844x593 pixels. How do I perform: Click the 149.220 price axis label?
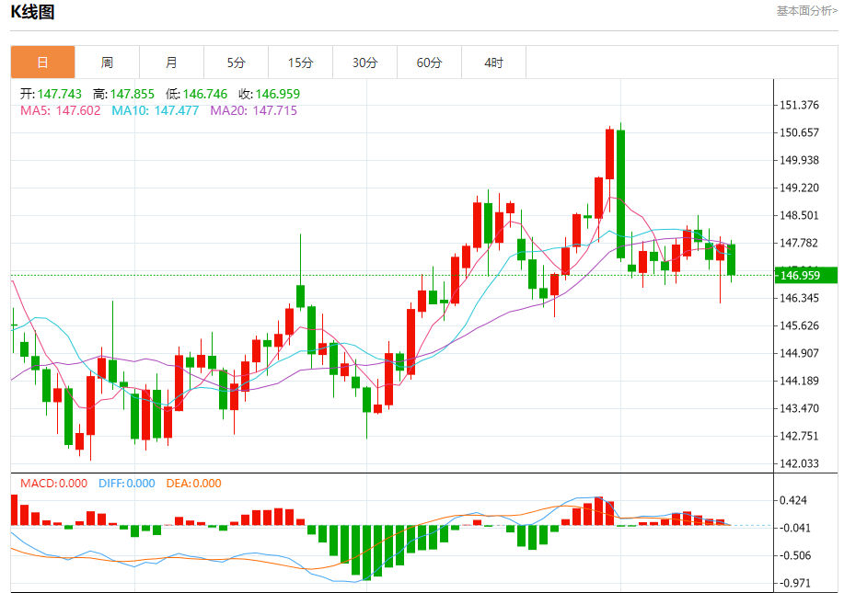click(x=799, y=188)
